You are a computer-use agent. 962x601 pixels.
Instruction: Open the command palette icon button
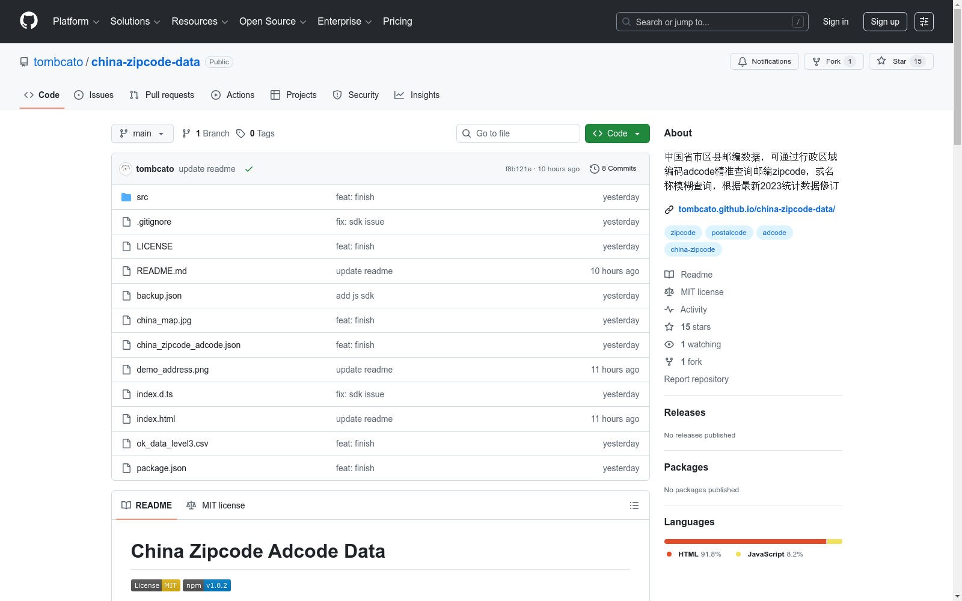(924, 22)
